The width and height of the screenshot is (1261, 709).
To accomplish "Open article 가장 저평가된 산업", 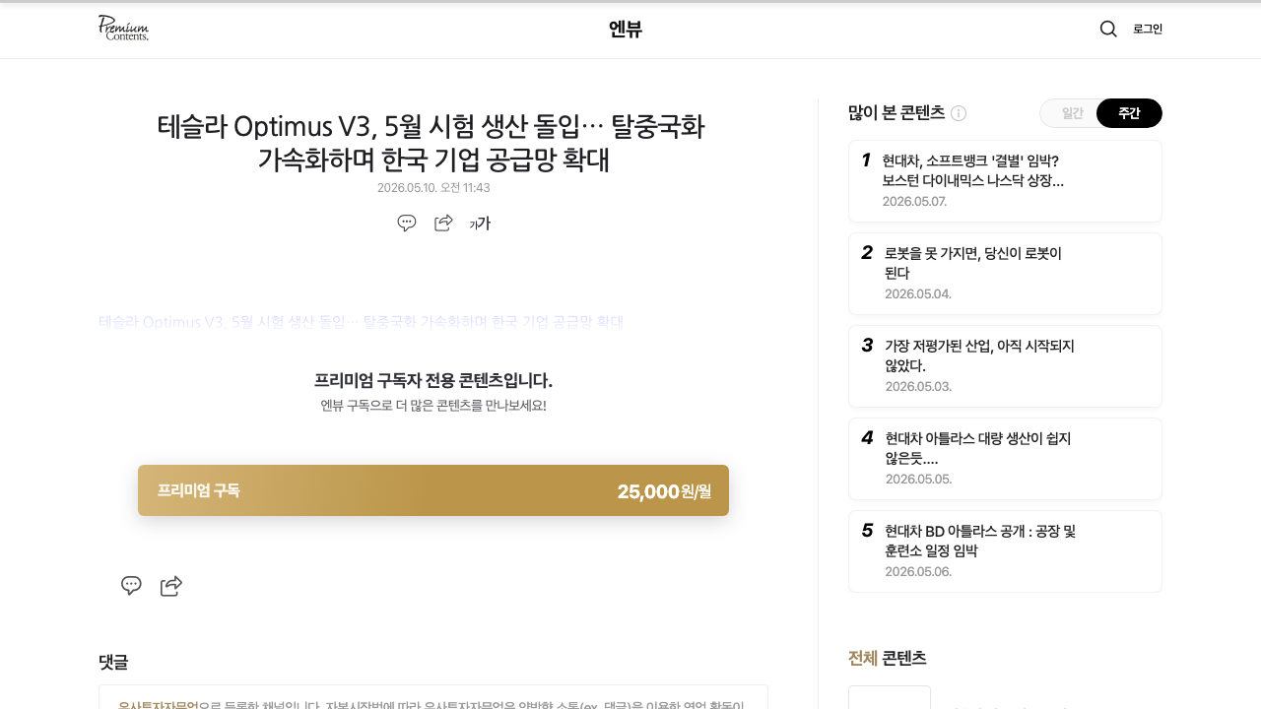I will (1005, 366).
